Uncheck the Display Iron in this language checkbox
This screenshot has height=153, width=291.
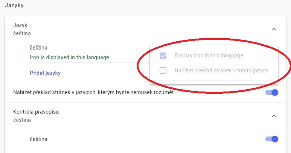[x=163, y=56]
